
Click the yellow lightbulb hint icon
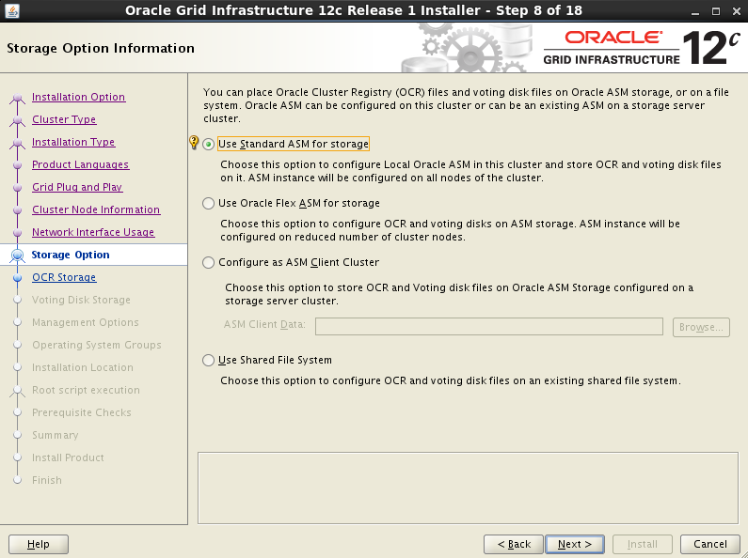click(194, 142)
